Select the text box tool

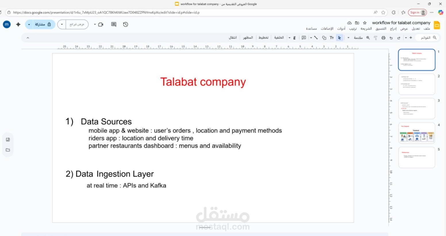point(332,38)
